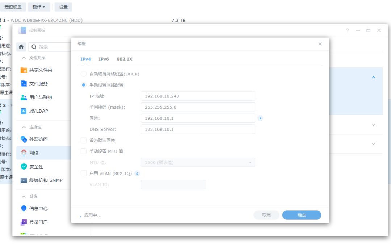391x245 pixels.
Task: Open 用户与群组 users and groups icon
Action: click(24, 97)
